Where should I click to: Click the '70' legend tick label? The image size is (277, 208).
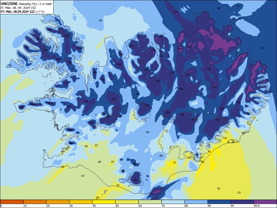click(163, 206)
